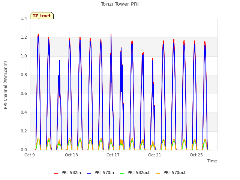Click the 0.8 y-axis tick label

[24, 75]
